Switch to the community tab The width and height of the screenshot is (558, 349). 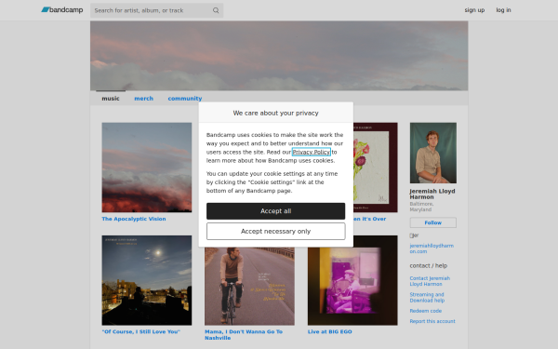click(x=185, y=99)
